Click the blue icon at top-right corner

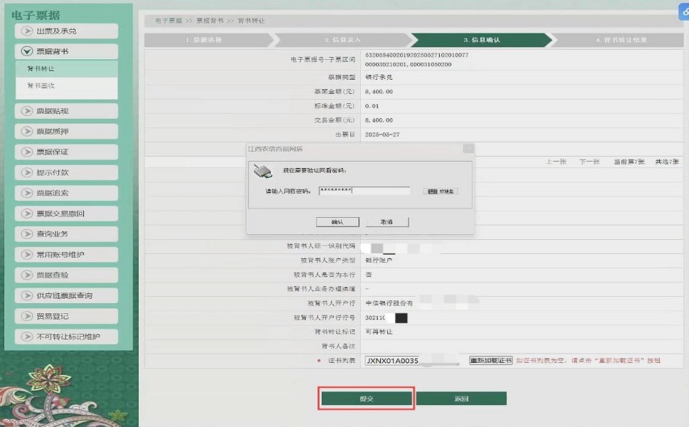click(684, 11)
